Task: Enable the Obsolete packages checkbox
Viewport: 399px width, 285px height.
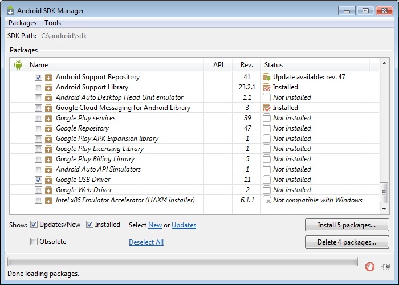Action: tap(34, 242)
